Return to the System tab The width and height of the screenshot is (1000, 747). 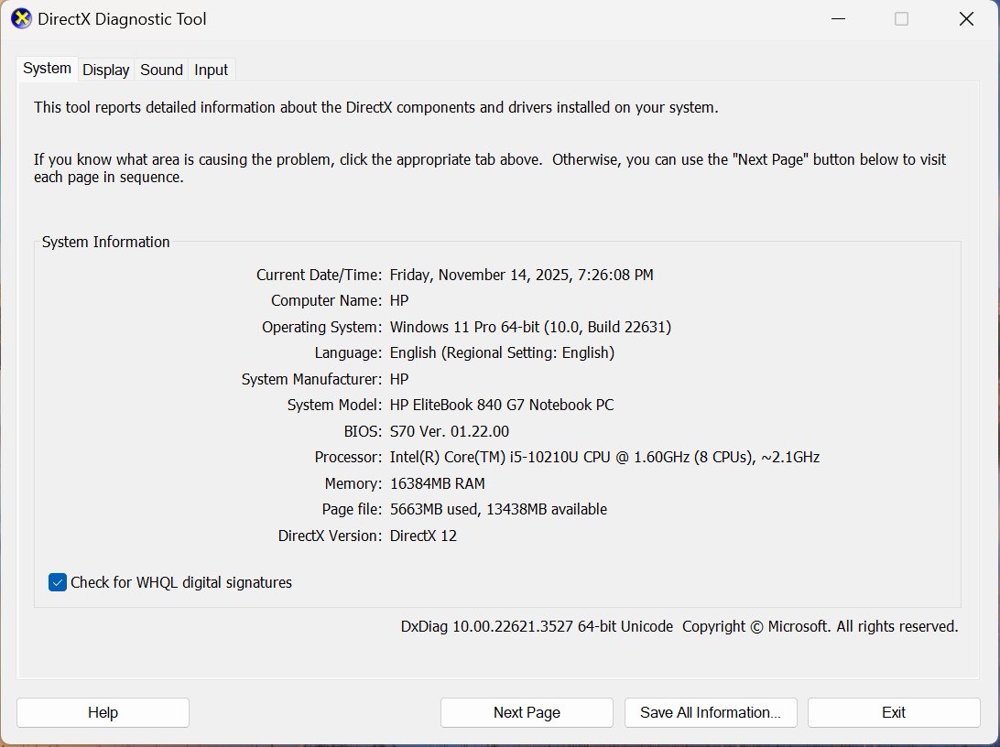(47, 68)
